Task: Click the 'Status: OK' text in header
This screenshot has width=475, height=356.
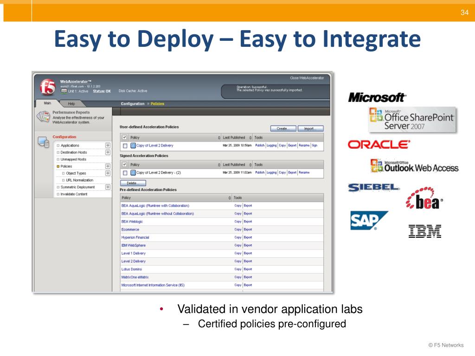Action: [x=102, y=91]
